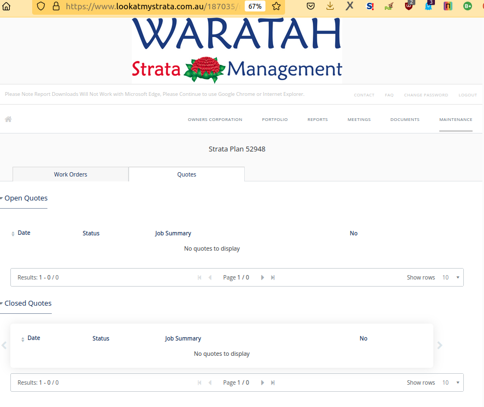Open the browser Downloads arrow icon

coord(330,6)
